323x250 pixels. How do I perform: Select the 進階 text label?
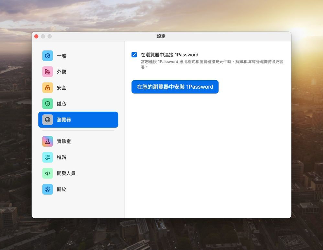pos(61,157)
